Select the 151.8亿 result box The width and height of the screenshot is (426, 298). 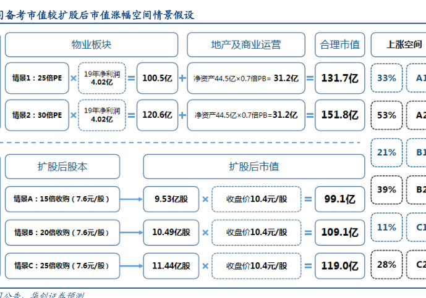pyautogui.click(x=339, y=115)
